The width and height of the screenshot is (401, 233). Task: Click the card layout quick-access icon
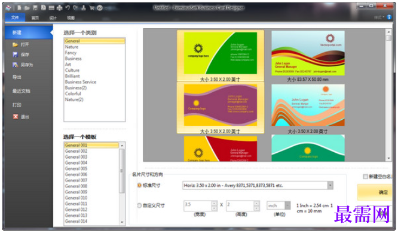pyautogui.click(x=51, y=8)
